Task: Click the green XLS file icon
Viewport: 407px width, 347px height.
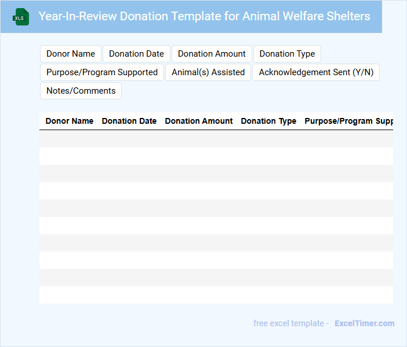Action: (x=21, y=17)
